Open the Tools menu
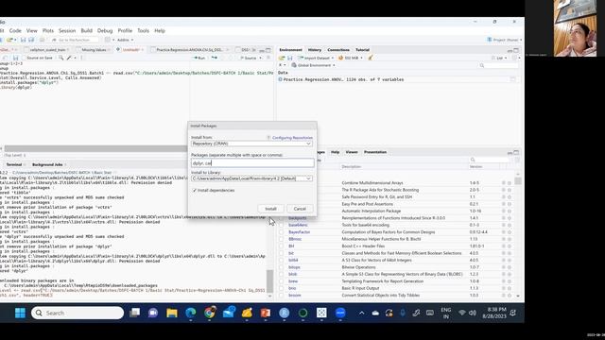 click(x=143, y=30)
